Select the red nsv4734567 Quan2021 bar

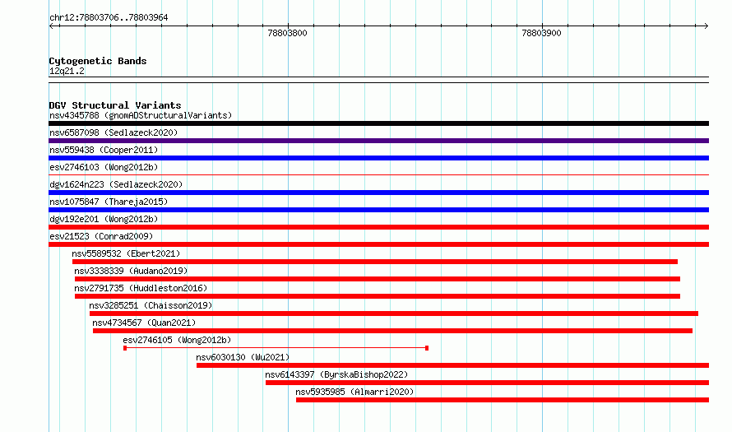(x=392, y=331)
